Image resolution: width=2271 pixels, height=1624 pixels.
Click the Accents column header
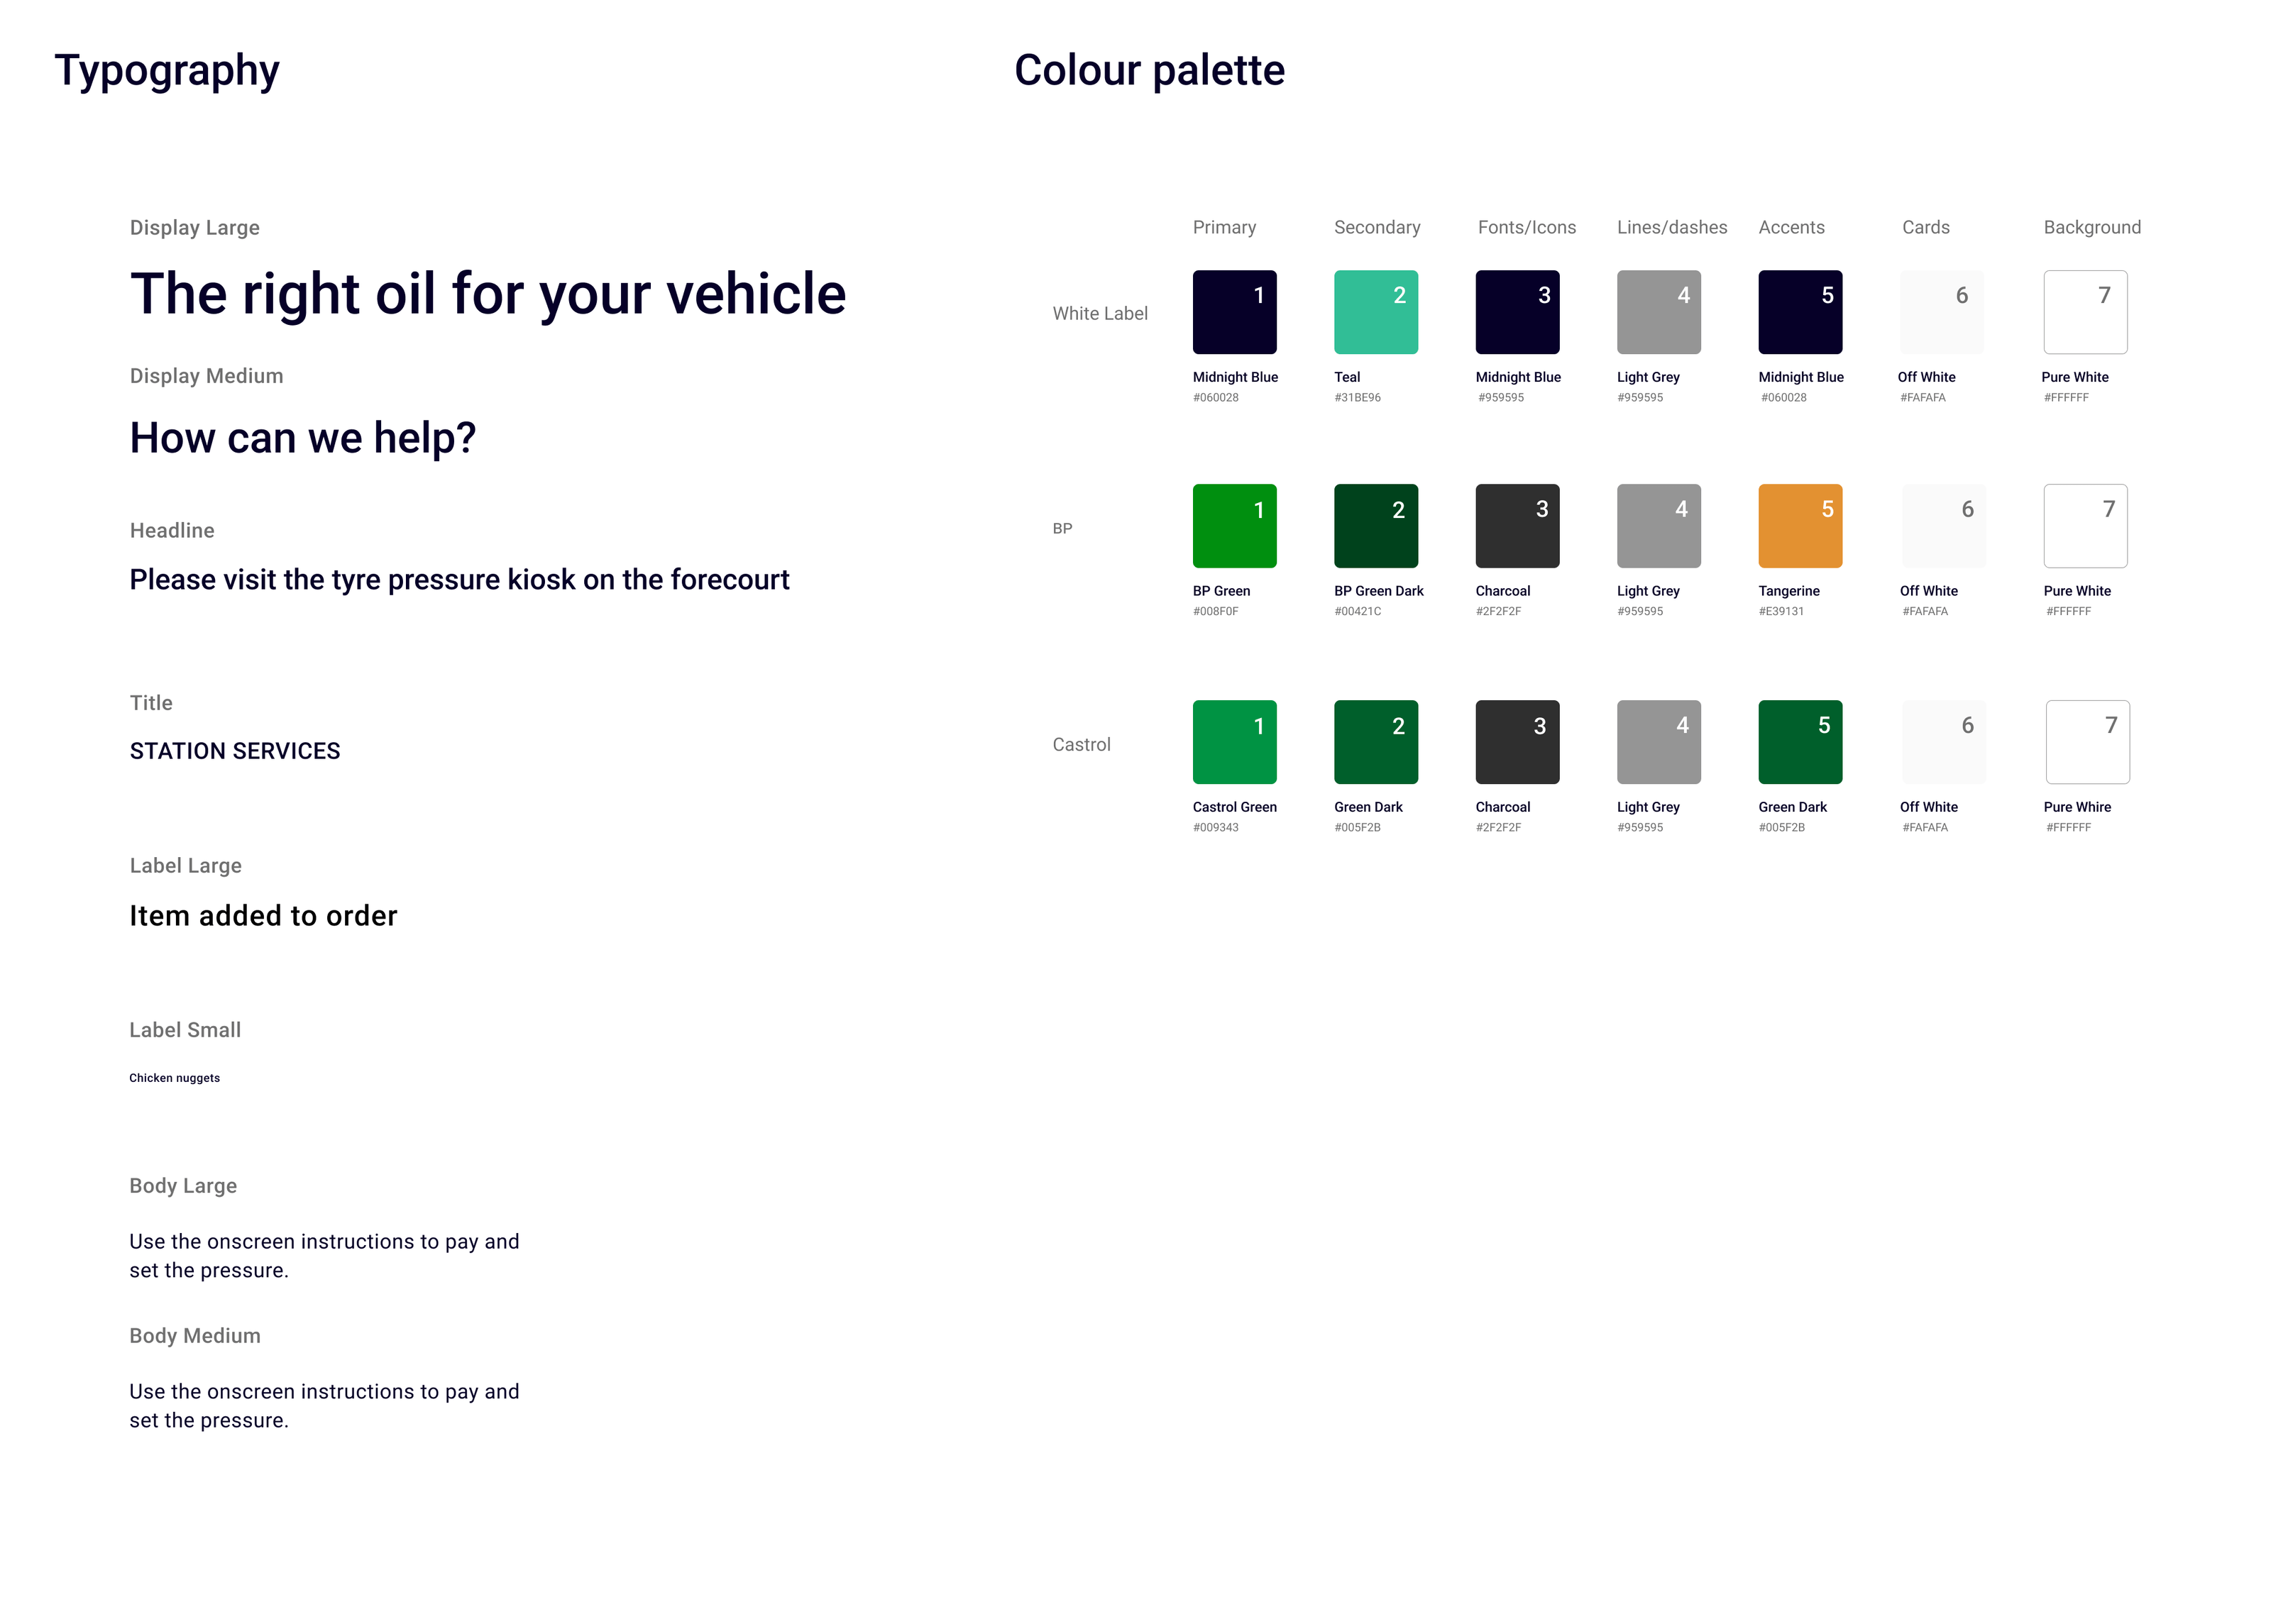[1791, 228]
